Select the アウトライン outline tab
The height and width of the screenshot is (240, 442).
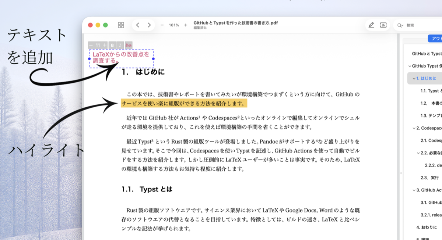pos(435,39)
